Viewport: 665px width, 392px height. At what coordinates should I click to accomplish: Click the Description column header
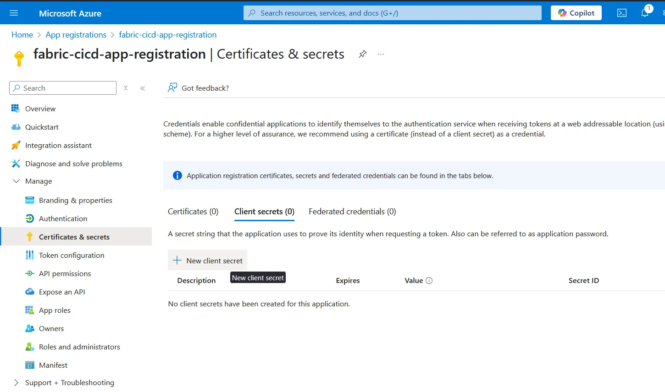point(196,280)
